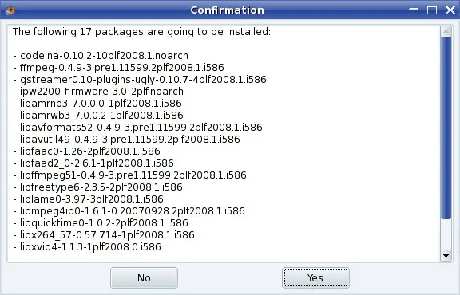Click the No button to cancel
The width and height of the screenshot is (460, 295).
(144, 277)
